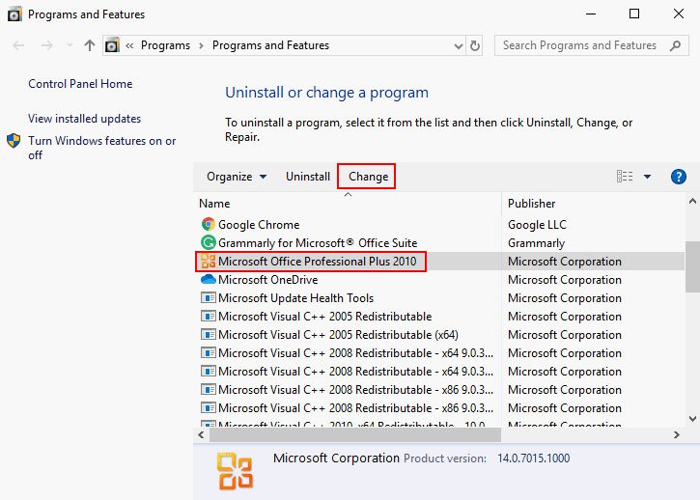700x500 pixels.
Task: Open Control Panel Home link
Action: (x=80, y=84)
